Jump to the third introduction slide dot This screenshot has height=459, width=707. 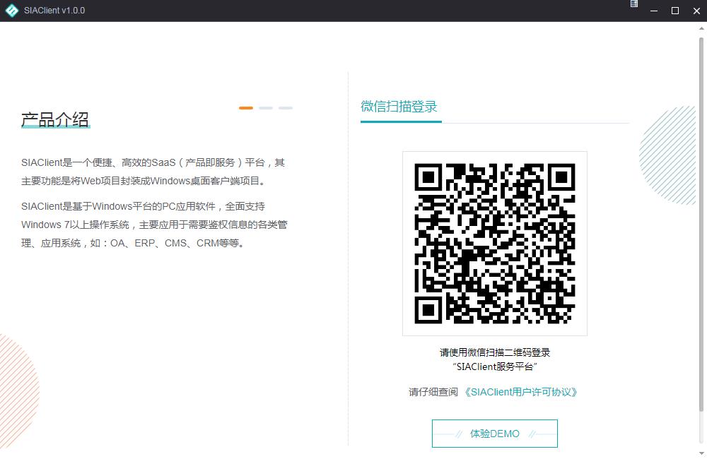[x=286, y=107]
